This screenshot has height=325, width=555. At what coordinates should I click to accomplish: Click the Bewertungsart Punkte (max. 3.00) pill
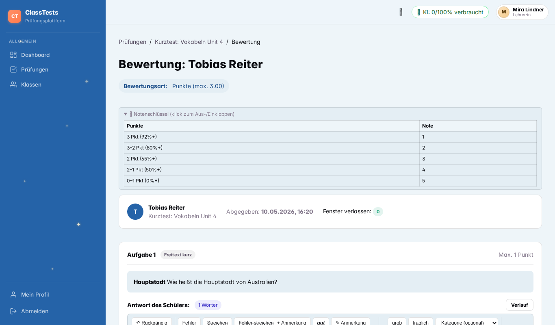point(174,86)
